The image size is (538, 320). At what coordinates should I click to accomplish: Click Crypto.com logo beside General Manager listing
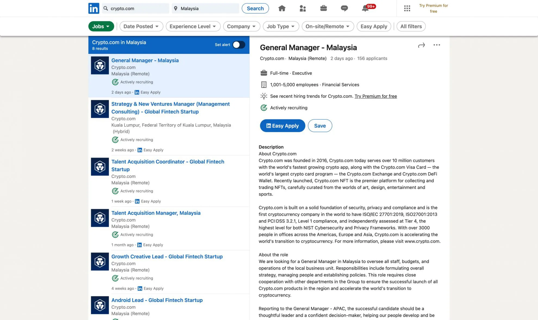pyautogui.click(x=100, y=66)
